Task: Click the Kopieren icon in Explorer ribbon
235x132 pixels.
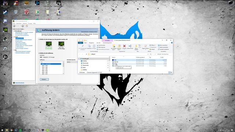Action: pos(89,46)
